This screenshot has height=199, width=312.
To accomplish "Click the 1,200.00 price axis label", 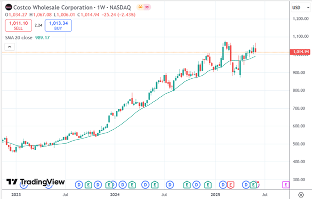I will coord(300,18).
